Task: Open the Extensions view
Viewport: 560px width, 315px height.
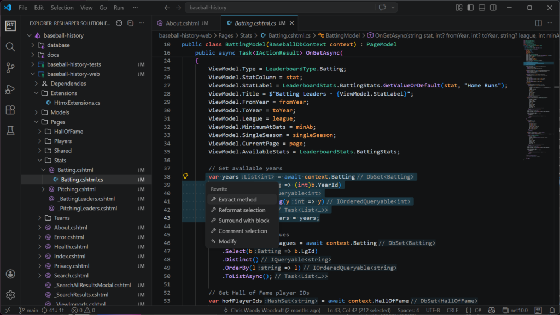Action: click(x=10, y=110)
